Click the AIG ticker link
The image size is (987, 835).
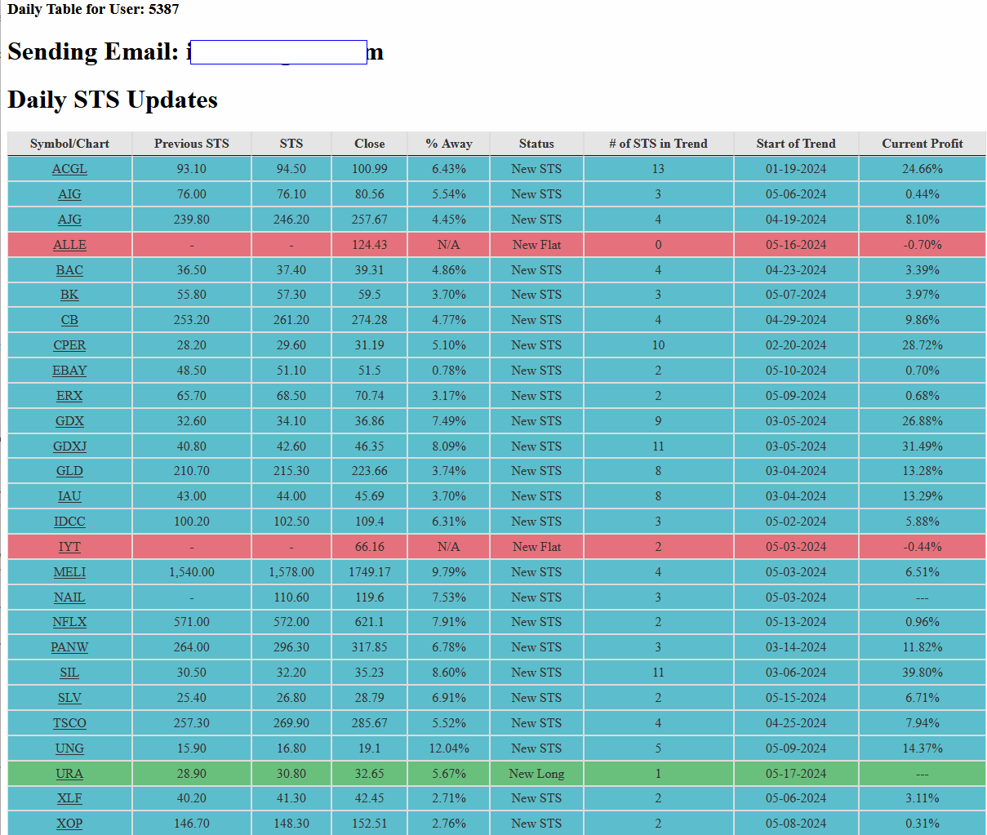point(69,194)
